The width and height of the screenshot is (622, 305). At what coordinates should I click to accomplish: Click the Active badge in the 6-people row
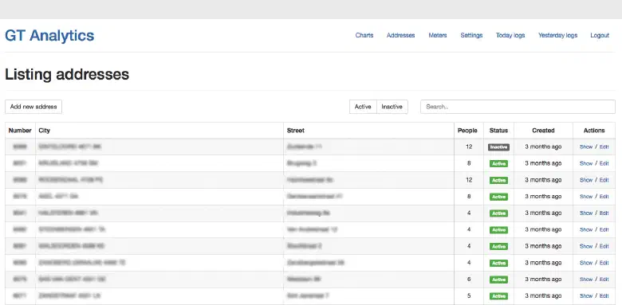[498, 280]
